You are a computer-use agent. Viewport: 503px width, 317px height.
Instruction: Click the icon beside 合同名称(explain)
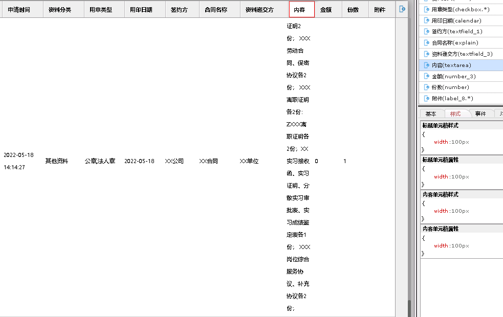427,43
